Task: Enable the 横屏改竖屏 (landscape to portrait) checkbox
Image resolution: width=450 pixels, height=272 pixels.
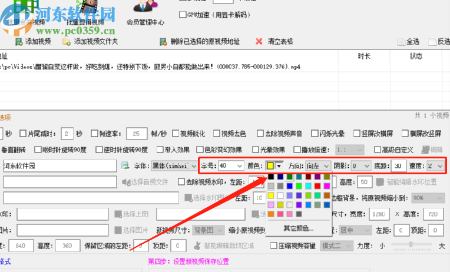Action: (x=405, y=134)
